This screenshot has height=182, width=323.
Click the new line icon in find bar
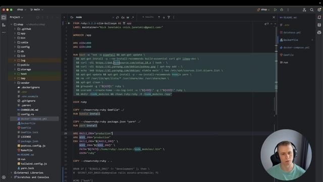tap(118, 17)
